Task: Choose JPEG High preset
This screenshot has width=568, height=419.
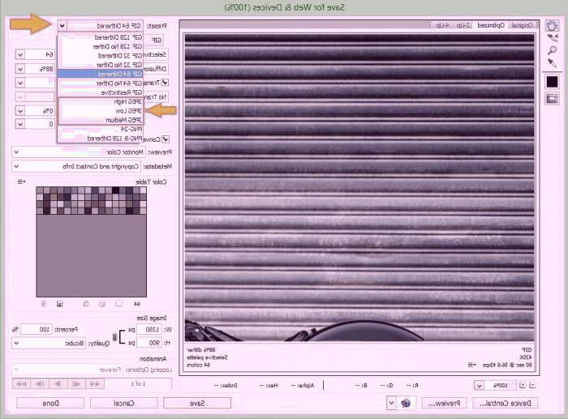Action: coord(100,101)
